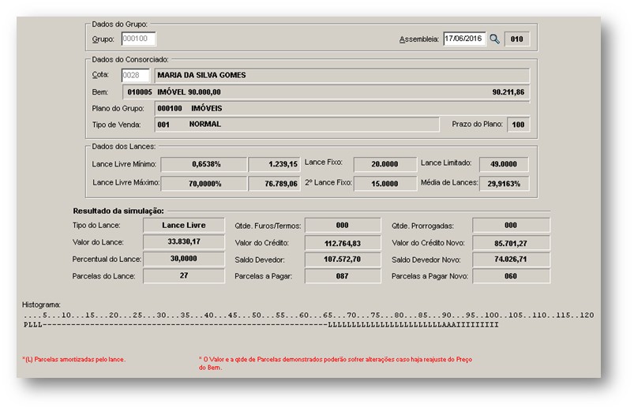
Task: Click the histogram bar row starting with PLLL
Action: (x=261, y=325)
